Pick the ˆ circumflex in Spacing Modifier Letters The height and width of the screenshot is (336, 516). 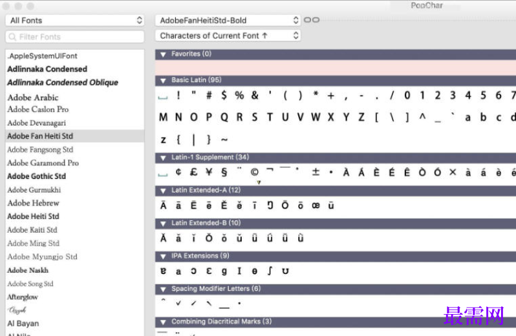coord(163,300)
